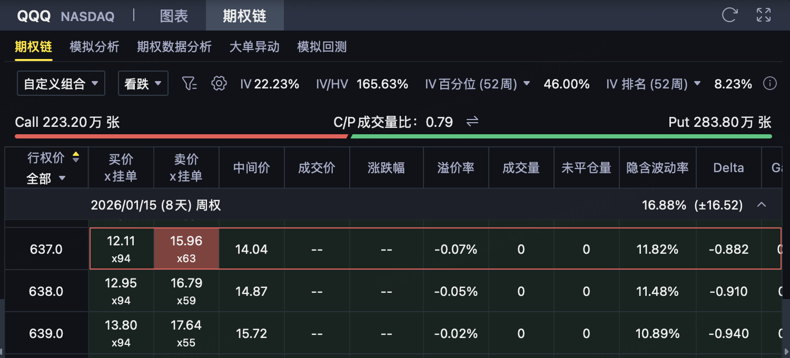
Task: Go to the 大单异动 tab
Action: click(254, 47)
